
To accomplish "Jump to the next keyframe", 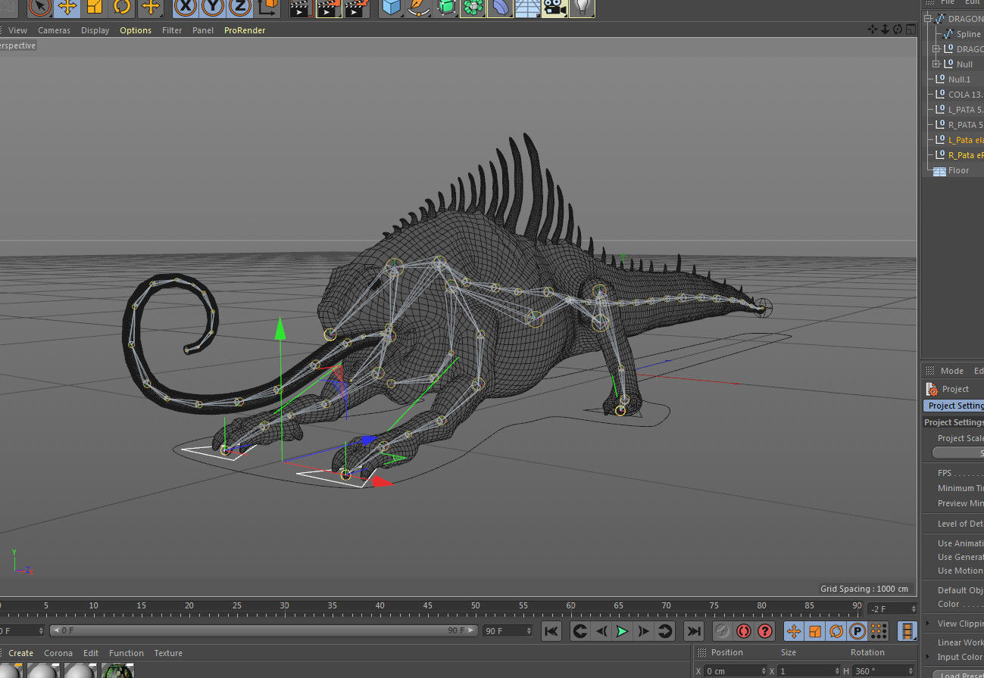I will coord(664,631).
